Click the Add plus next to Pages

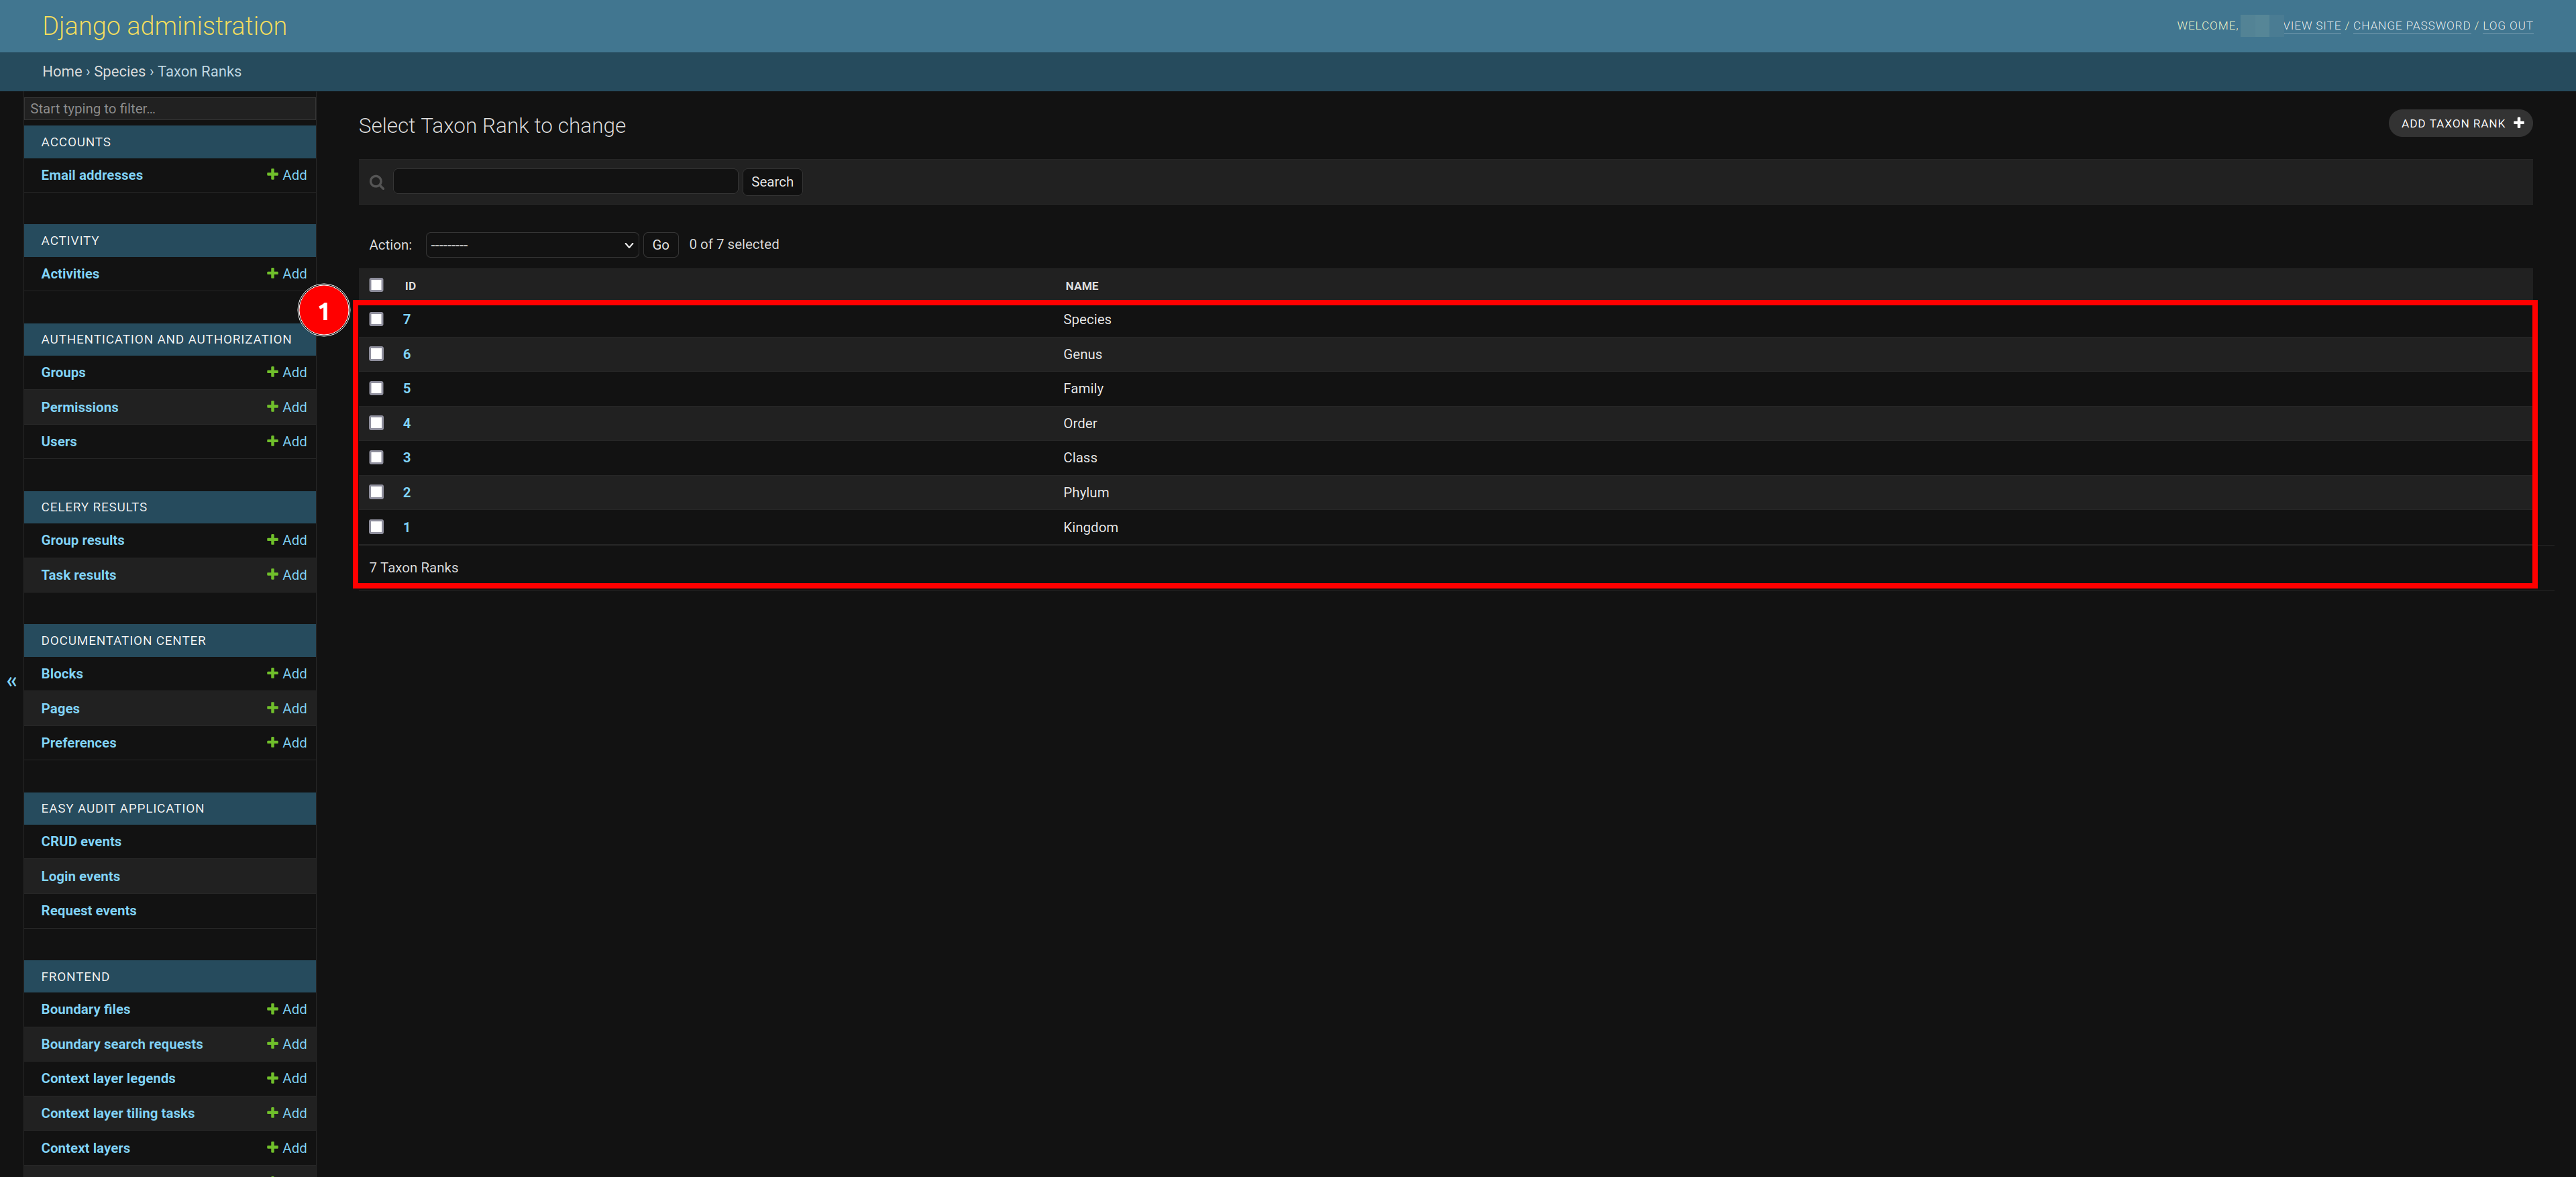(286, 708)
